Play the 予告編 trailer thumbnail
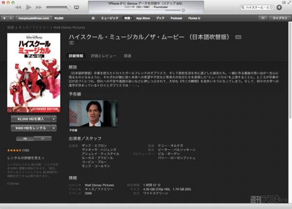 click(93, 113)
